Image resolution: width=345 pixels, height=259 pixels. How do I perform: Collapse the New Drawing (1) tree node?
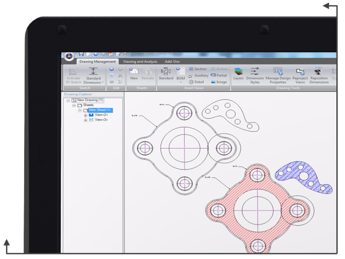point(68,101)
